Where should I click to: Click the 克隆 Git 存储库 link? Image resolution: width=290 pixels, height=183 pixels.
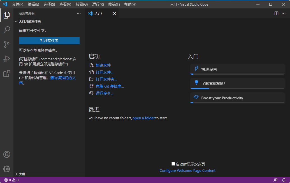click(110, 86)
